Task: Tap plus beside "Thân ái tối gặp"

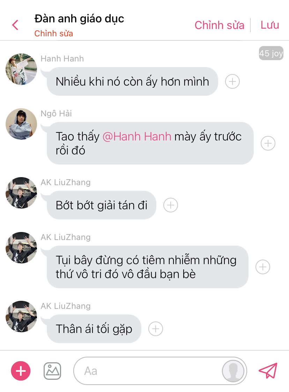Action: pos(156,329)
